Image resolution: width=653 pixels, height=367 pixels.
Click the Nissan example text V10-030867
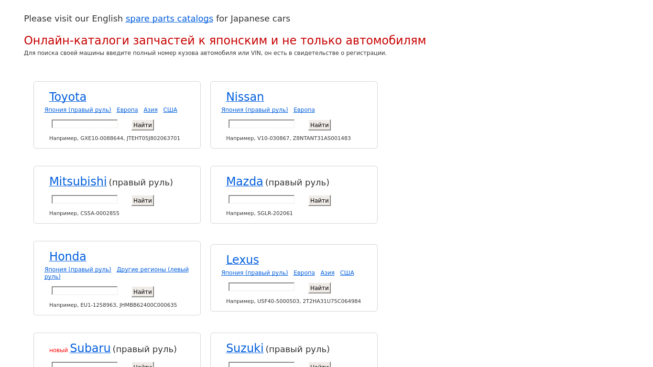273,139
